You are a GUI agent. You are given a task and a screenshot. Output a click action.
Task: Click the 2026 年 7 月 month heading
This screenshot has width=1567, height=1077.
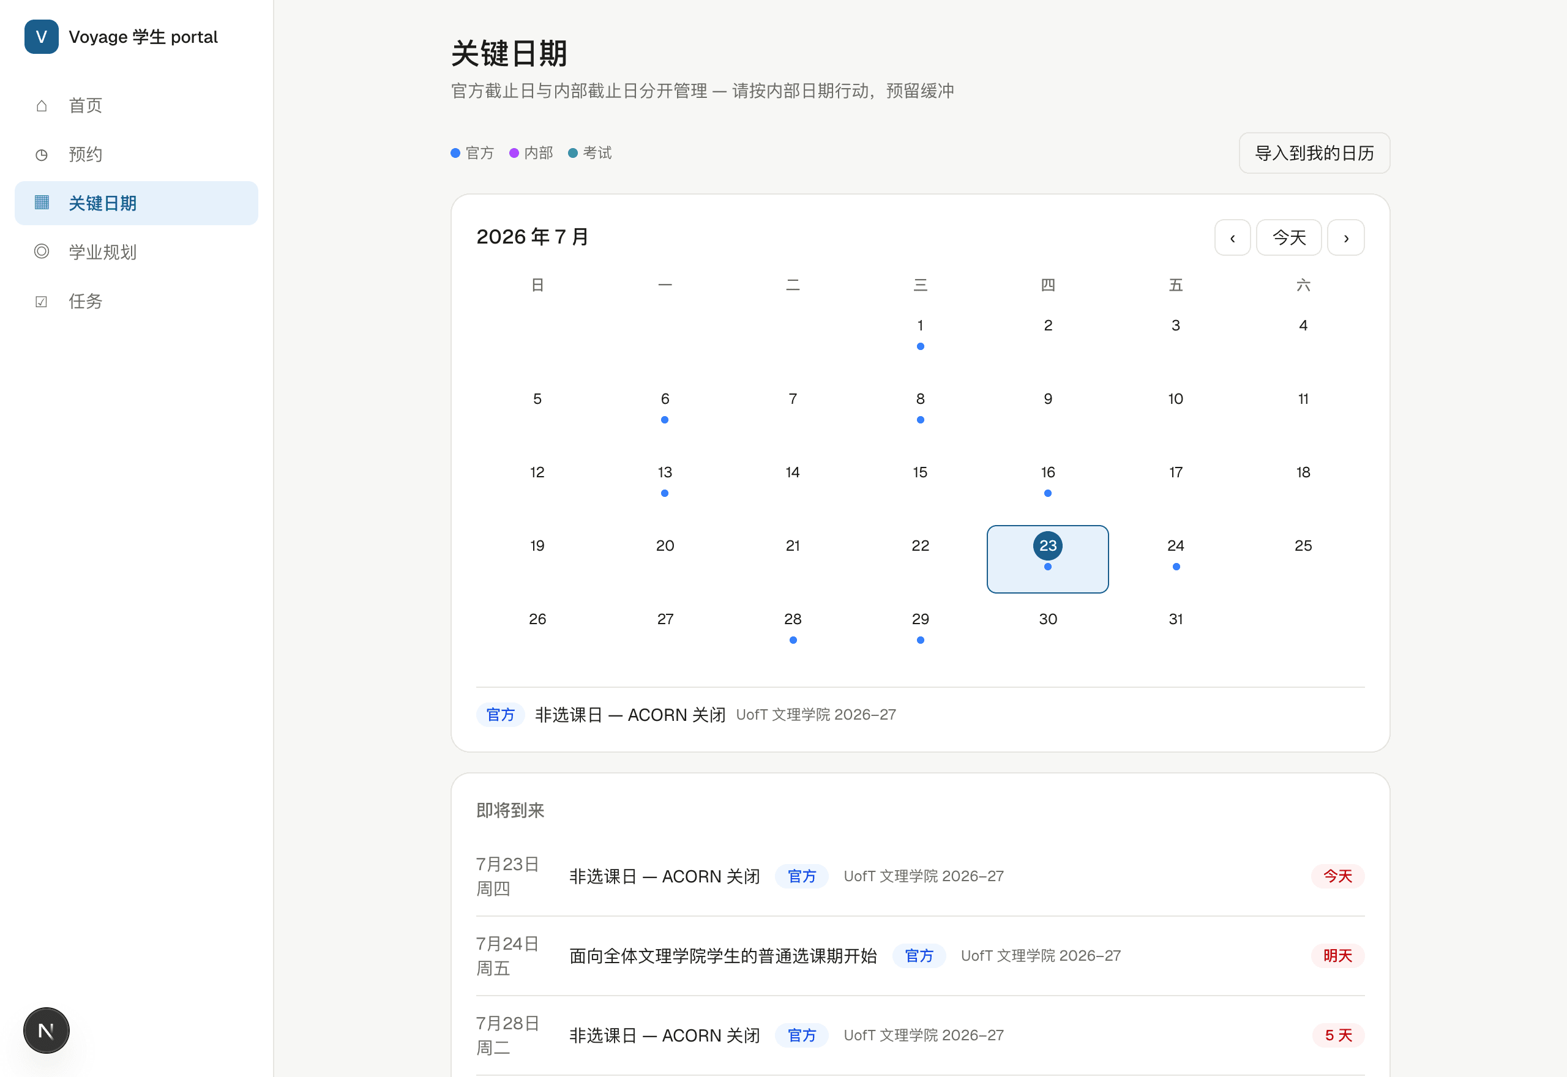coord(533,237)
